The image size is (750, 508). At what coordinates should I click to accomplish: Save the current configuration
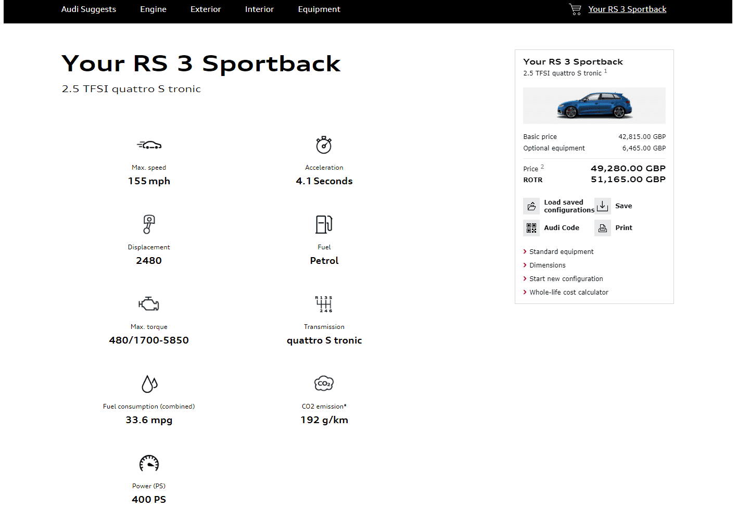(624, 206)
